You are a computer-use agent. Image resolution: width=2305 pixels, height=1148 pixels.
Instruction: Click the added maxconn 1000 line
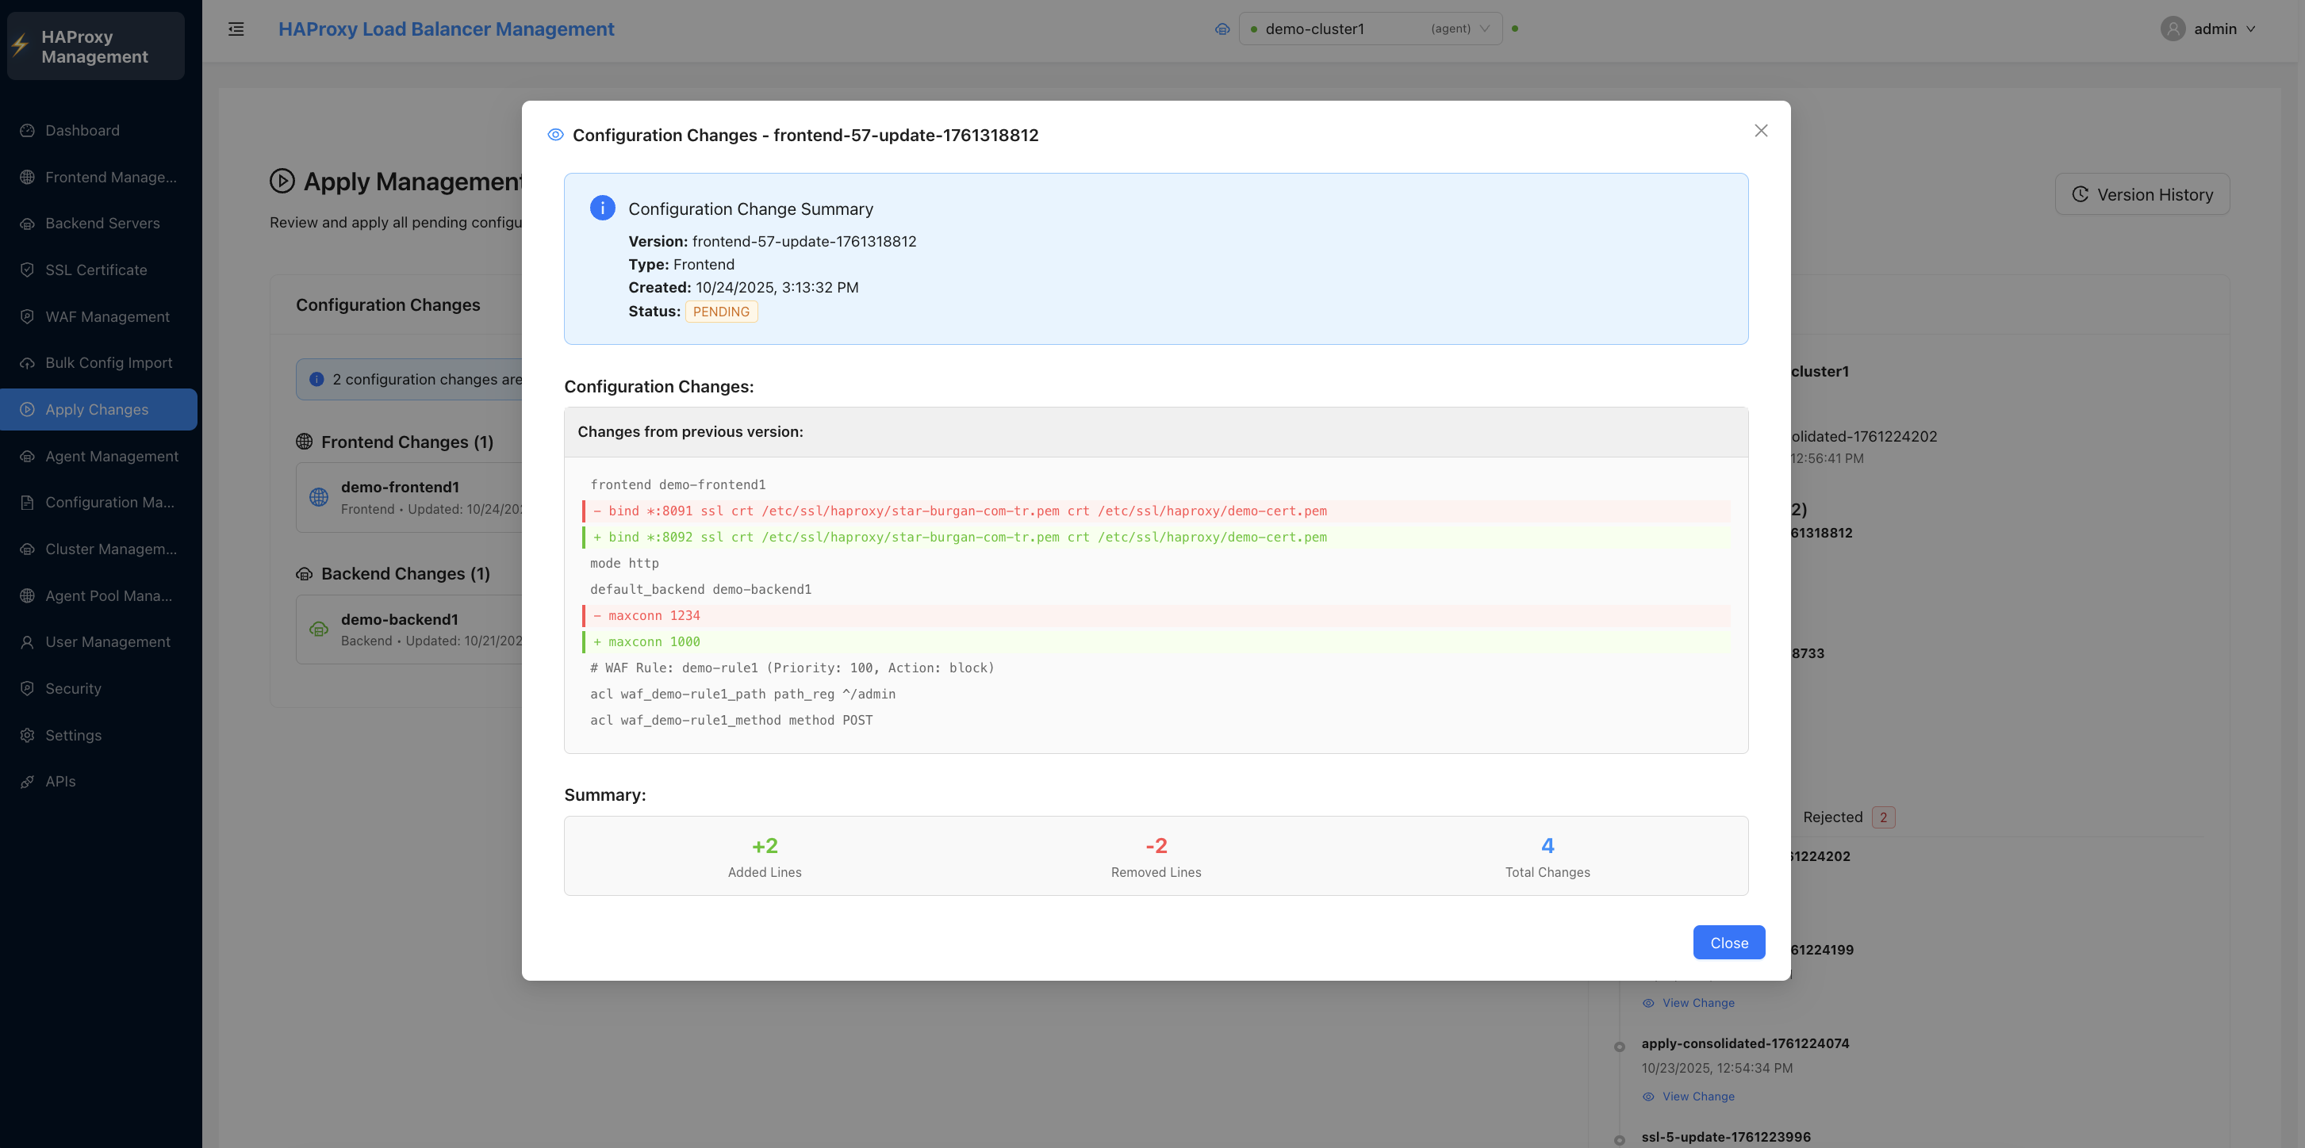pos(1156,642)
